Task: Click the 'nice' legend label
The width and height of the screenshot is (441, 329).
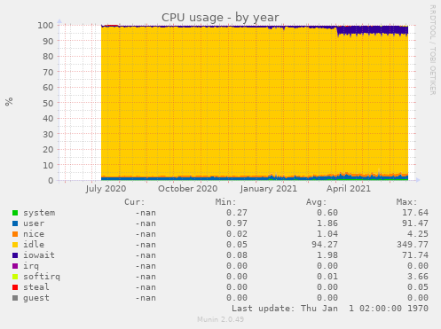Action: (x=34, y=234)
